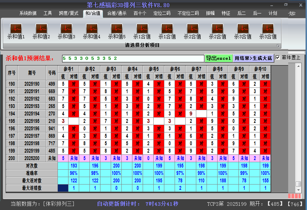The height and width of the screenshot is (210, 307).
Task: Click number 499 in row 190
Action: [x=52, y=84]
